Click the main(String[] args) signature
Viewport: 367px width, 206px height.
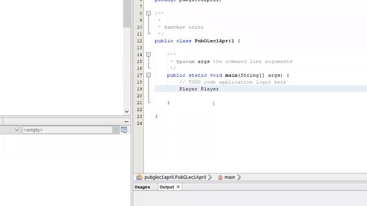(x=253, y=75)
